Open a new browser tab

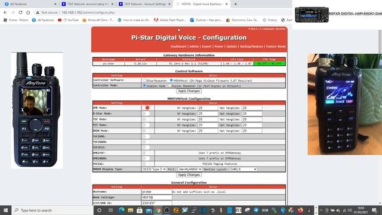point(235,4)
